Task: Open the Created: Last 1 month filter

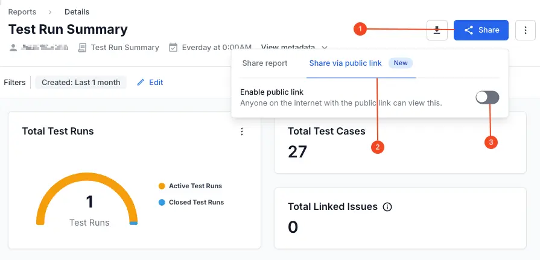Action: 81,83
